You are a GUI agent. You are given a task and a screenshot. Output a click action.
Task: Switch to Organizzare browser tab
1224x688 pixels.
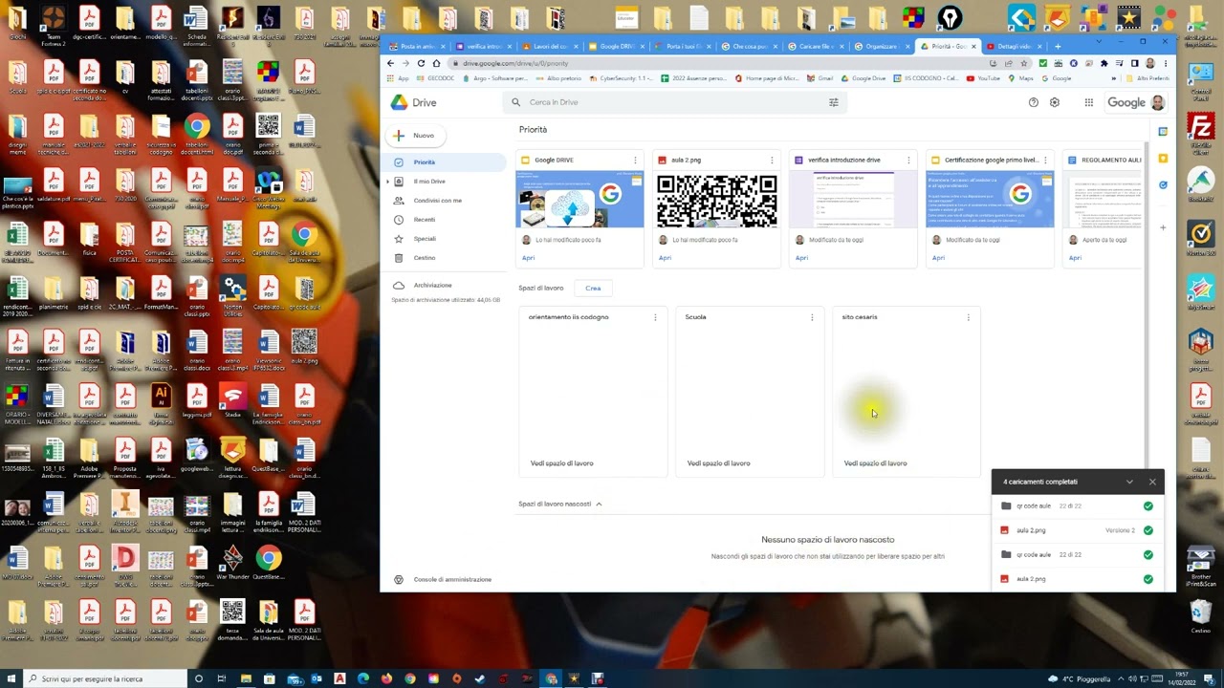pyautogui.click(x=881, y=46)
